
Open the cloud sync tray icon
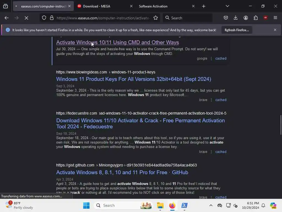[x=219, y=205]
